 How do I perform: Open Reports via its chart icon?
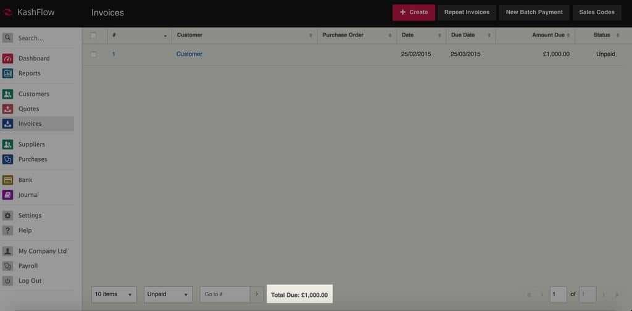7,73
